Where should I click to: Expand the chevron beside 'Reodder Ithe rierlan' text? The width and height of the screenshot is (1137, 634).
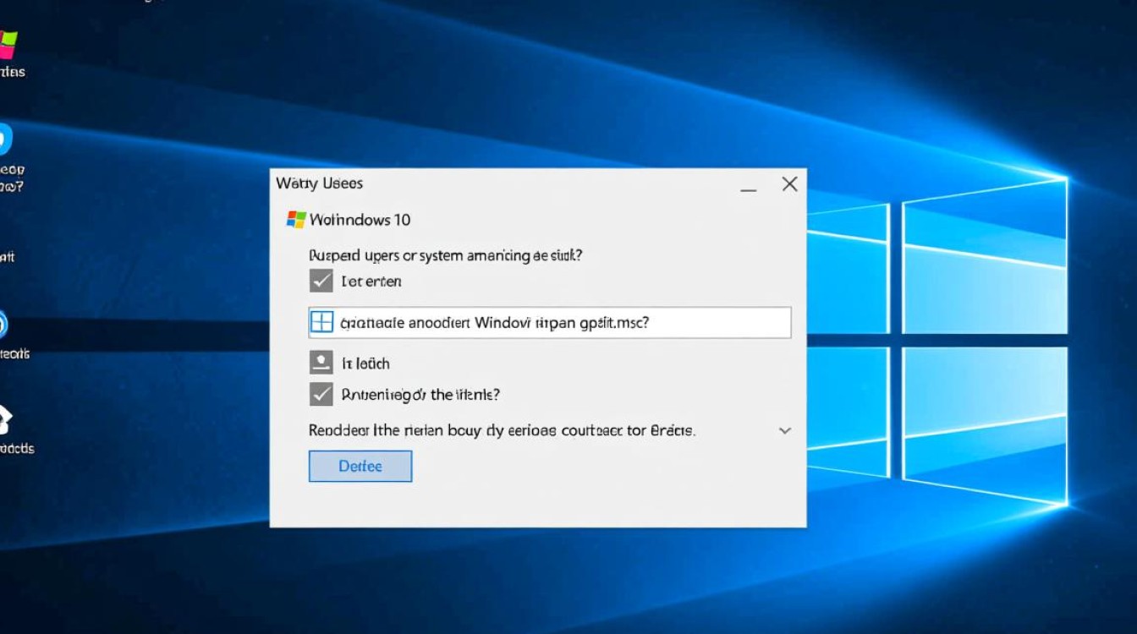[785, 430]
